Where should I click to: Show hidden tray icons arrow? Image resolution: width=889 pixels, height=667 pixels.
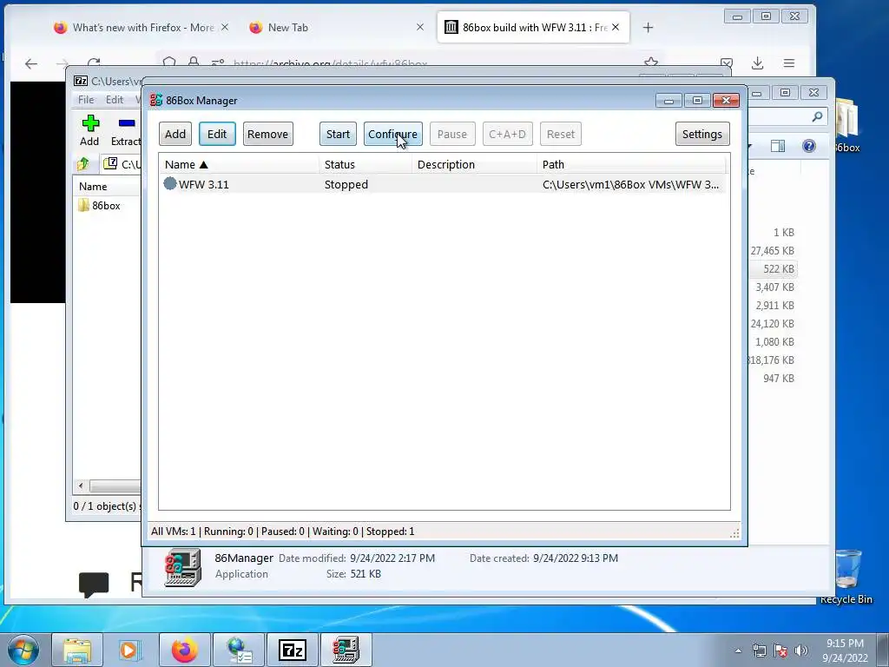click(x=738, y=650)
